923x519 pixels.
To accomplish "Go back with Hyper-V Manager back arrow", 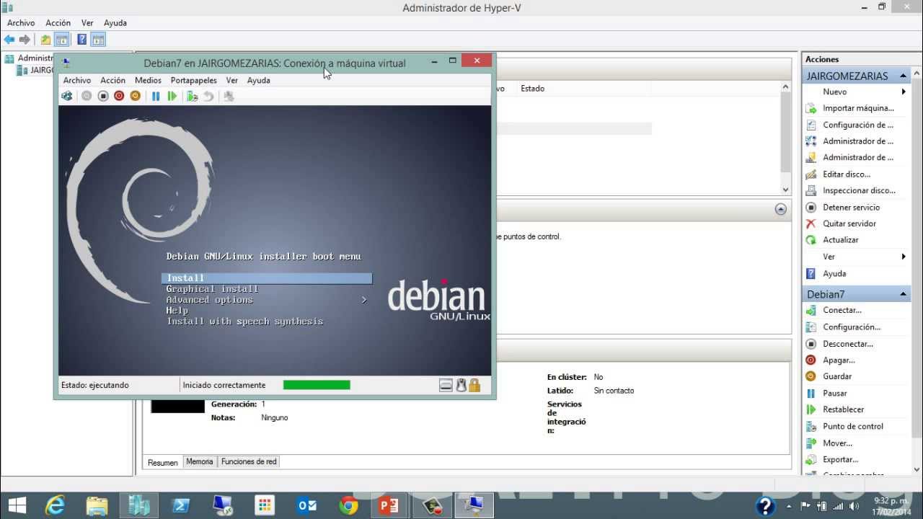I will pyautogui.click(x=9, y=40).
